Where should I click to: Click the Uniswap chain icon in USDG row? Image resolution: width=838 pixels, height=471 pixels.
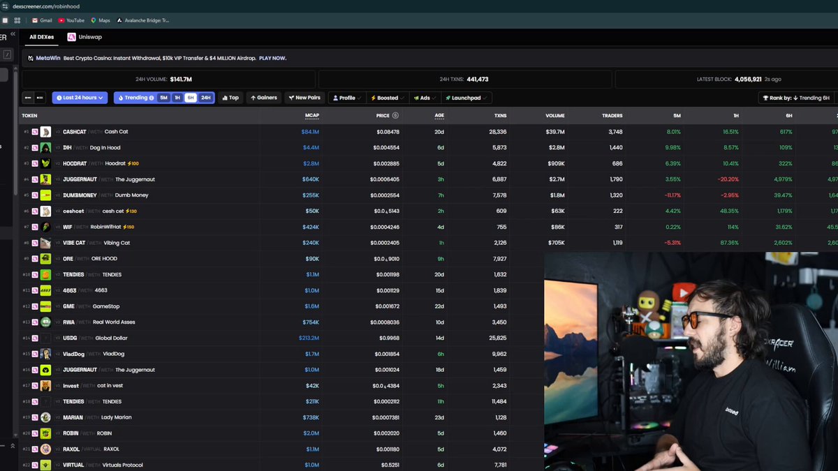[x=35, y=338]
